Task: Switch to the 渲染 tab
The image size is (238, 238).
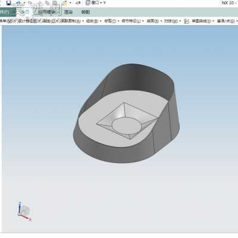Action: coord(68,12)
